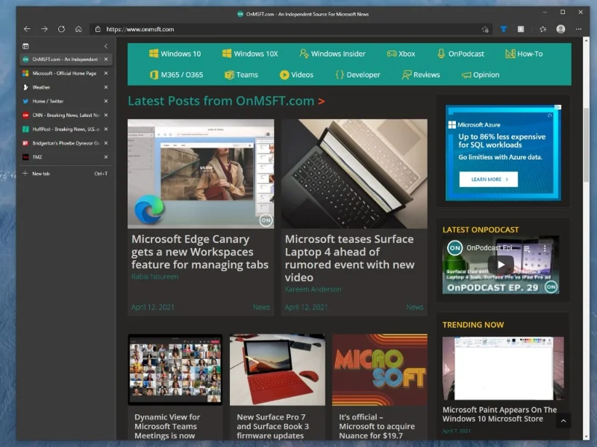Click the Videos play icon in the navigation

point(284,74)
